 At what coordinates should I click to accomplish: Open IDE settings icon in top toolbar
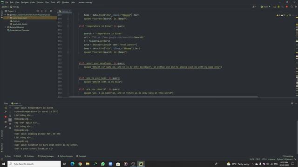click(x=296, y=7)
